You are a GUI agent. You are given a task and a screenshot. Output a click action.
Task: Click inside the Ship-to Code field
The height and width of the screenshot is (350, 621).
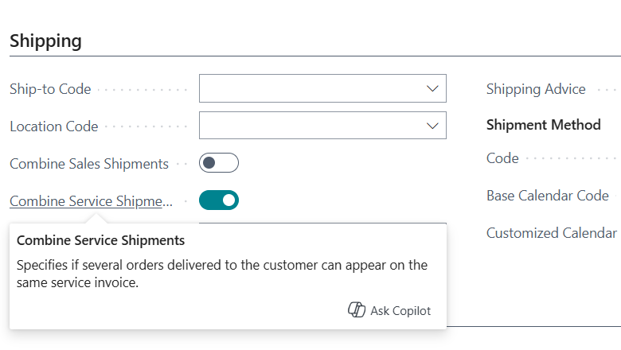[322, 88]
